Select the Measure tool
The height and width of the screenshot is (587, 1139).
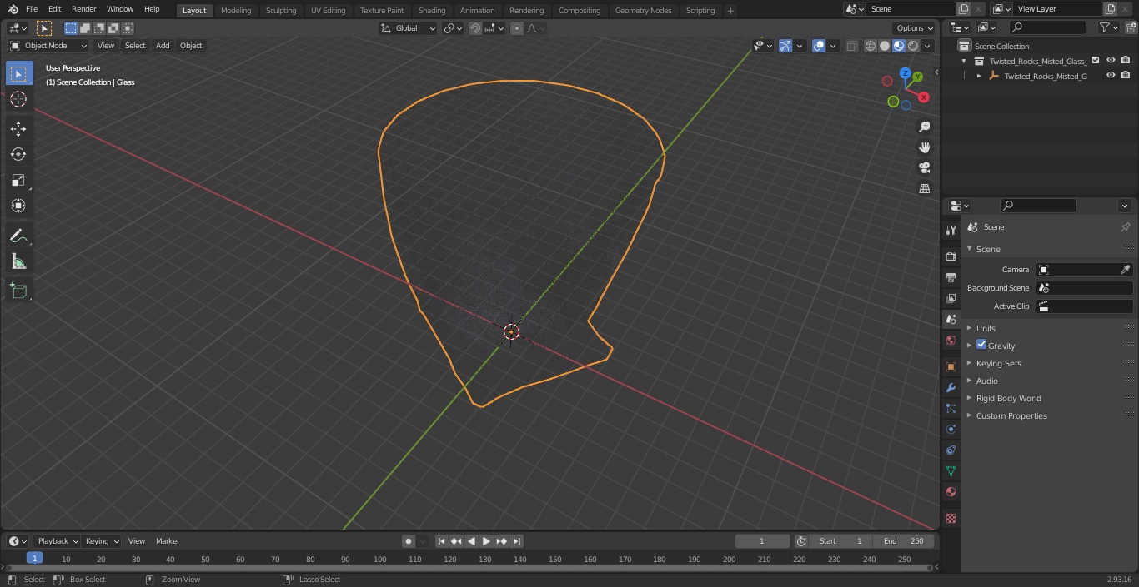[x=18, y=261]
